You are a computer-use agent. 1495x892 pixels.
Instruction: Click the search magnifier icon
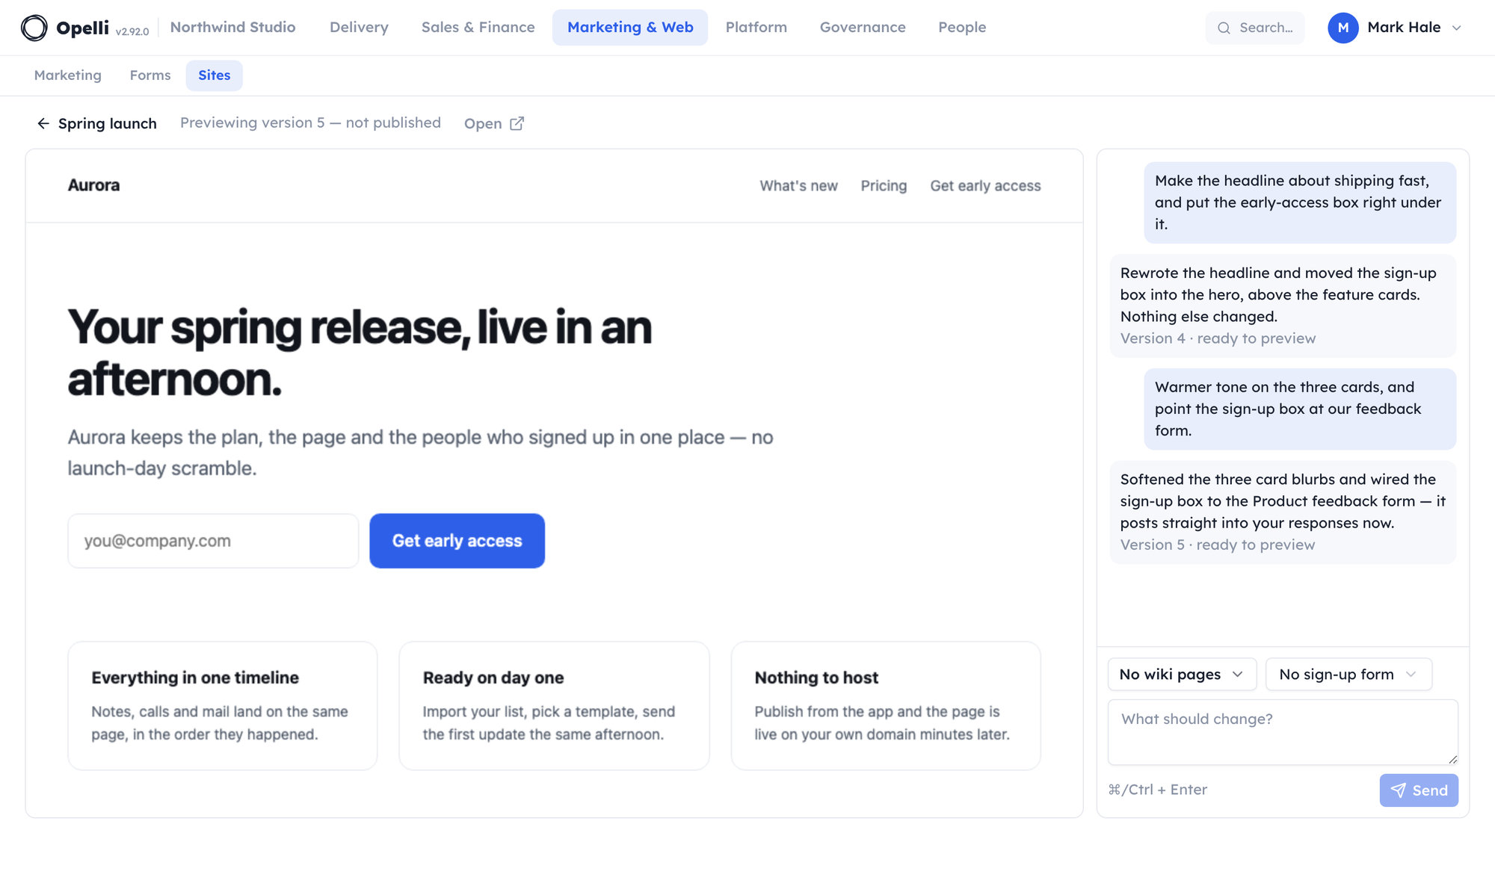click(x=1224, y=28)
